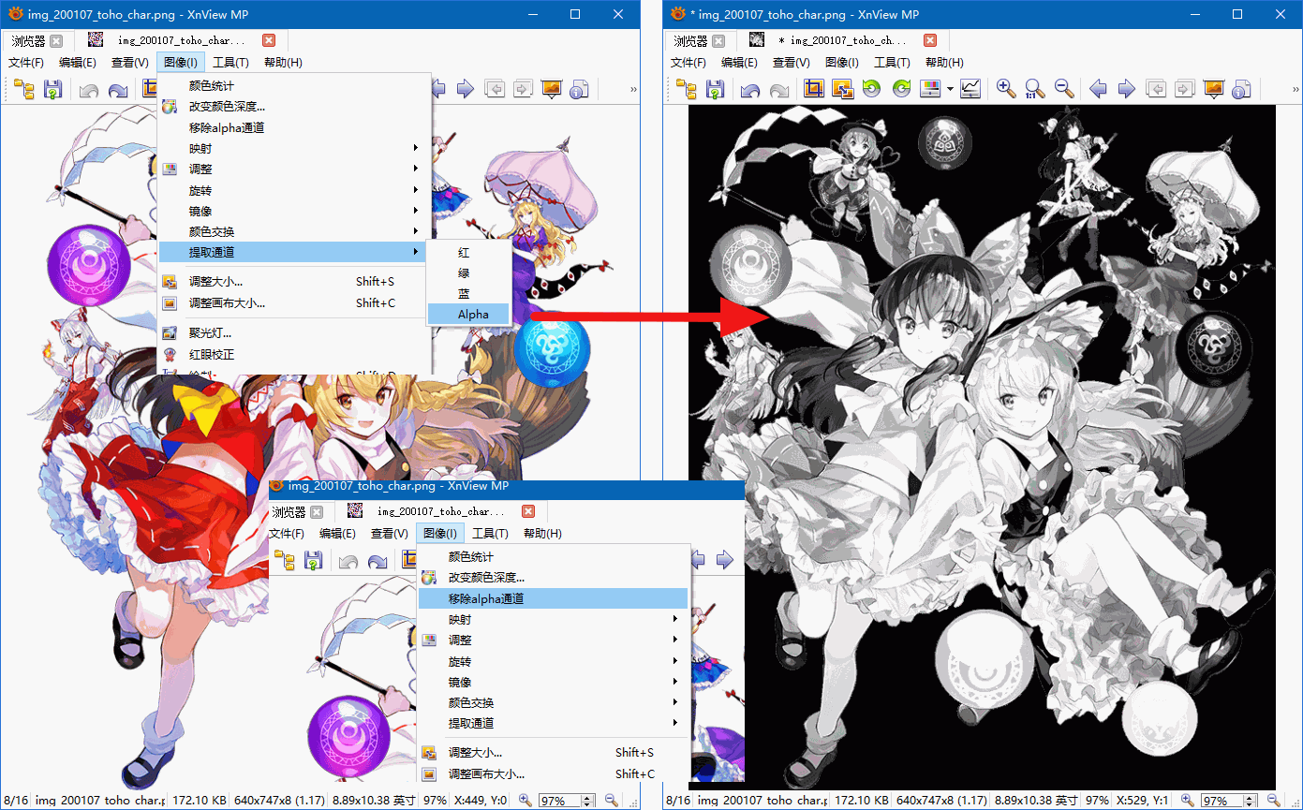Open 改变颜色深度... in the left window's menu
Image resolution: width=1303 pixels, height=810 pixels.
click(294, 106)
